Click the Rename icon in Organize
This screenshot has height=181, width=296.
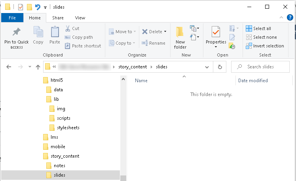[x=145, y=43]
